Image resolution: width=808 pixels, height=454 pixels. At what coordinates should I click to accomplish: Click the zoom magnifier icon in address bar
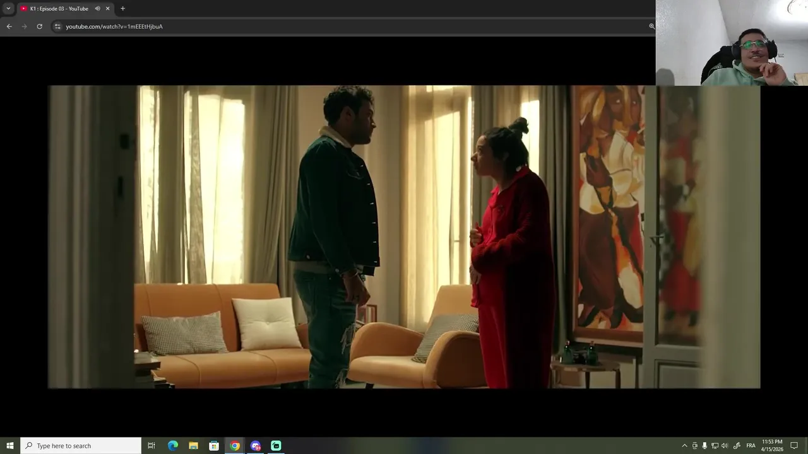651,26
